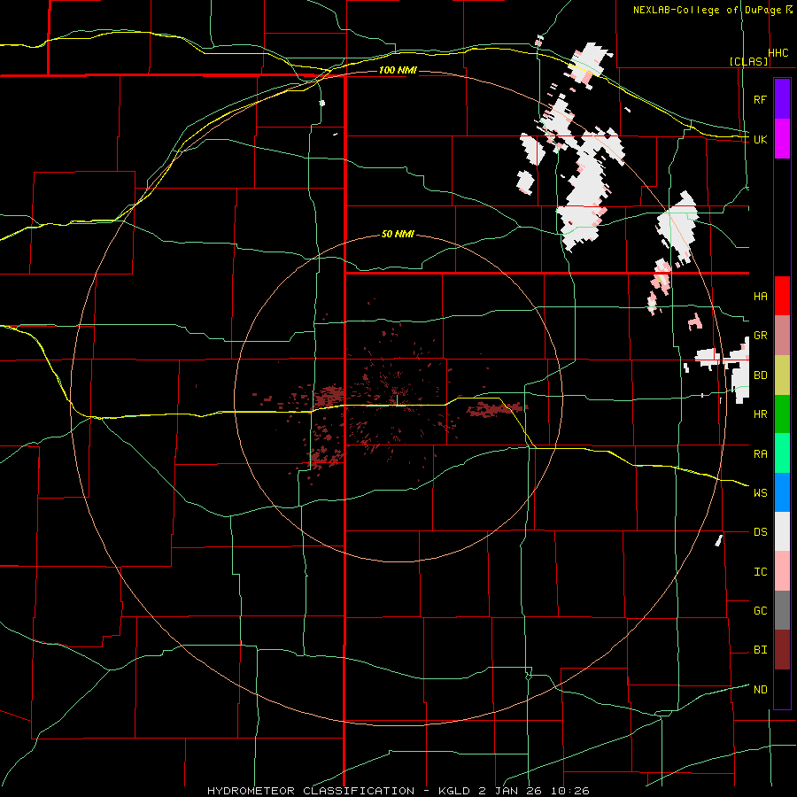797x797 pixels.
Task: Click the GC legend label
Action: coord(760,611)
